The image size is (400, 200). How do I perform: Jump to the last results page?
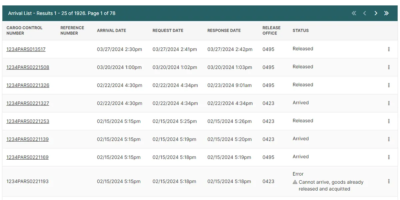tap(386, 13)
